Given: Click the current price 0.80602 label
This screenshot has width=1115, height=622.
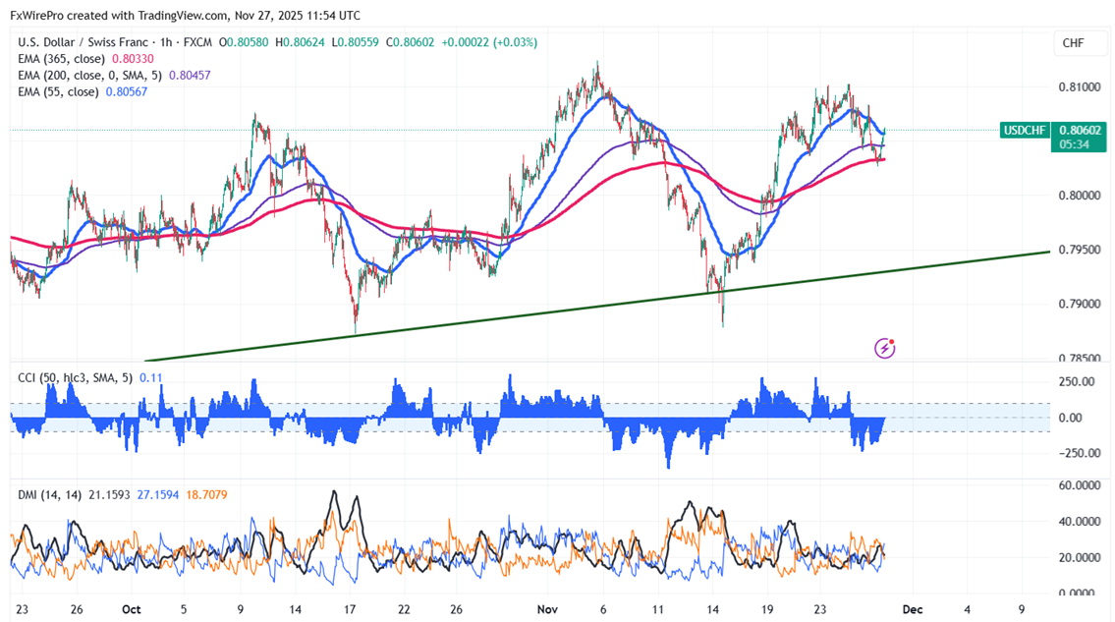Looking at the screenshot, I should point(1080,131).
